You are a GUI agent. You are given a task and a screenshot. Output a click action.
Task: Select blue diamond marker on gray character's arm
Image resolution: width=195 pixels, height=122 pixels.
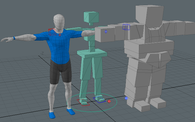point(106,31)
